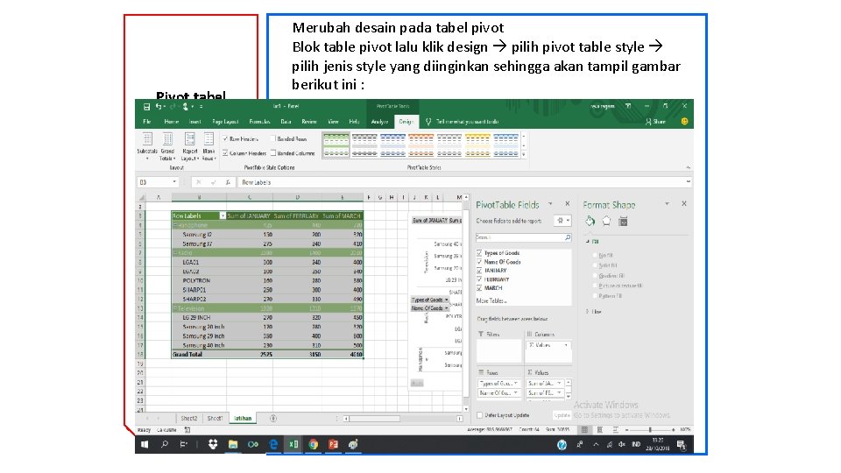Image resolution: width=841 pixels, height=473 pixels.
Task: Open Name Of Goods dropdown in Rows area
Action: pos(515,393)
